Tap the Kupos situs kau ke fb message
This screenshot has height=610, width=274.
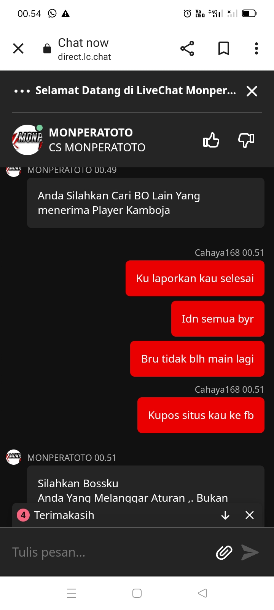[201, 415]
